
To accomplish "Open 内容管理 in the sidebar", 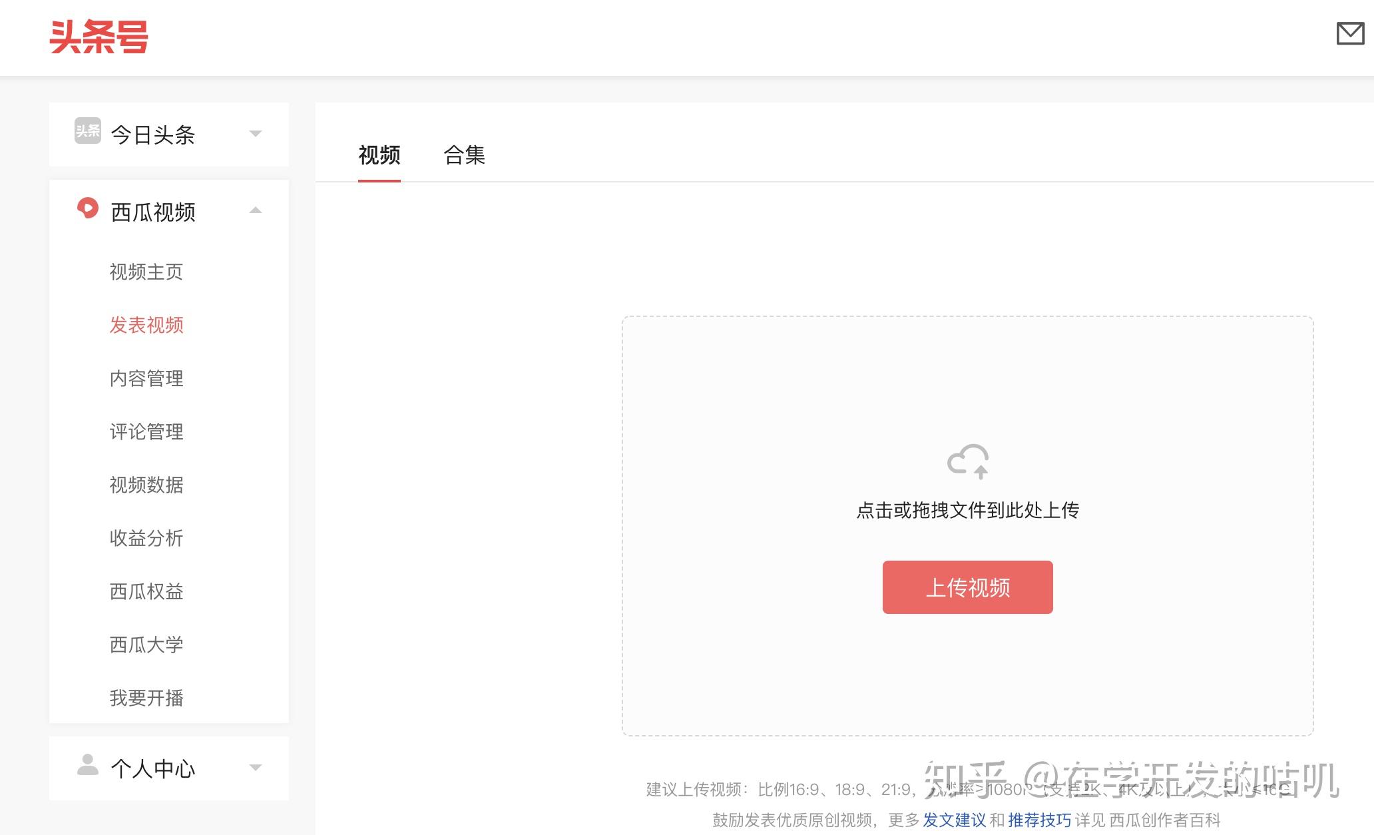I will pyautogui.click(x=146, y=378).
